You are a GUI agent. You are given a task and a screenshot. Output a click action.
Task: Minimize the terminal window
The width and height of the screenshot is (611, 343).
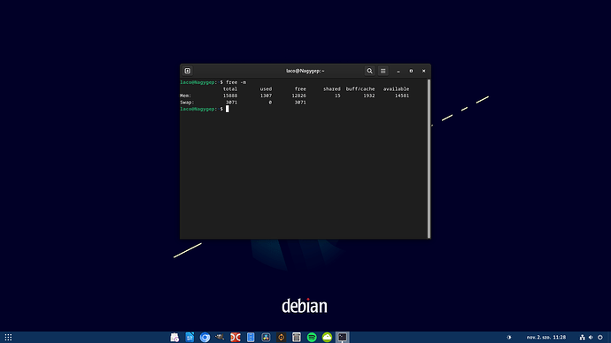pos(398,72)
